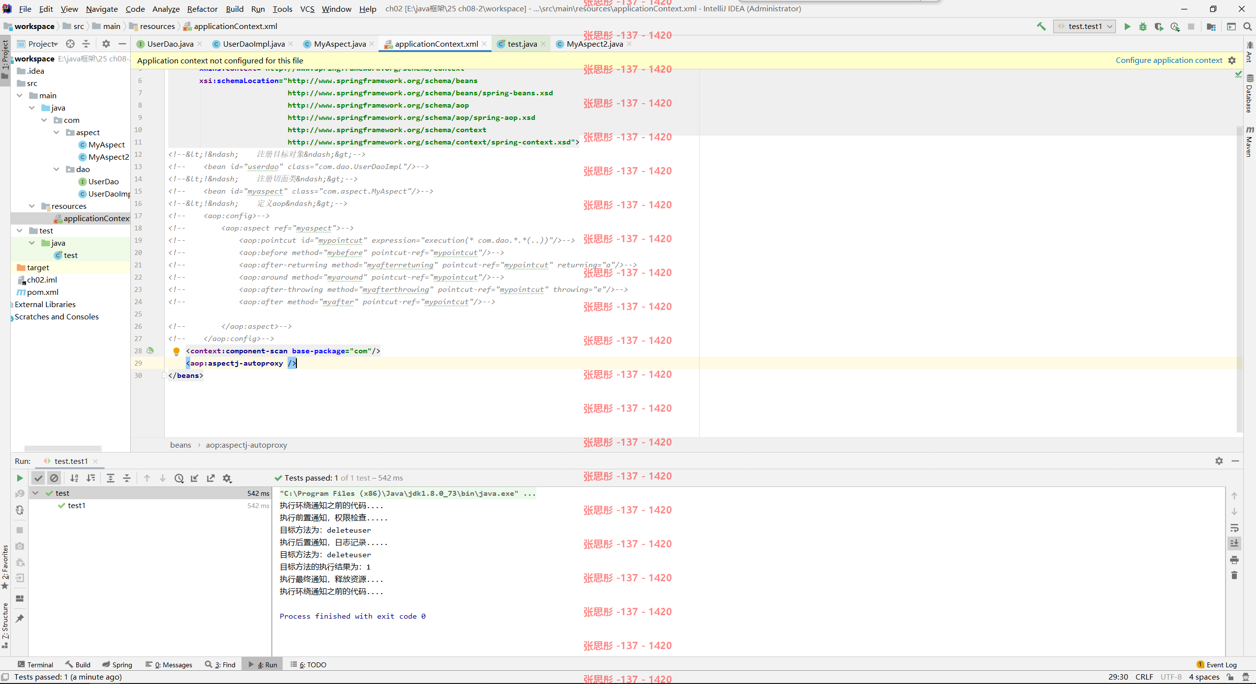Clear console with the trash icon

click(1234, 575)
